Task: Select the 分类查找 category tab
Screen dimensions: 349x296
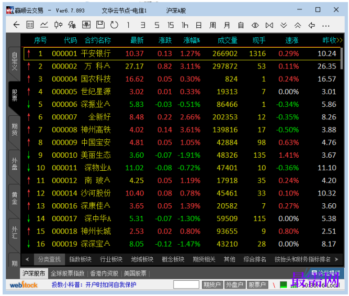Action: pyautogui.click(x=49, y=259)
